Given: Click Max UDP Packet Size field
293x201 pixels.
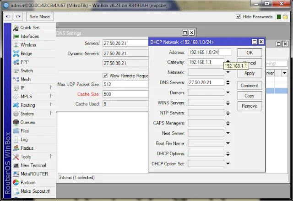Looking at the screenshot, I should [125, 84].
